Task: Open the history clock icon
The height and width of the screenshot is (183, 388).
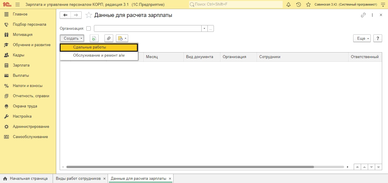Action: [x=298, y=4]
